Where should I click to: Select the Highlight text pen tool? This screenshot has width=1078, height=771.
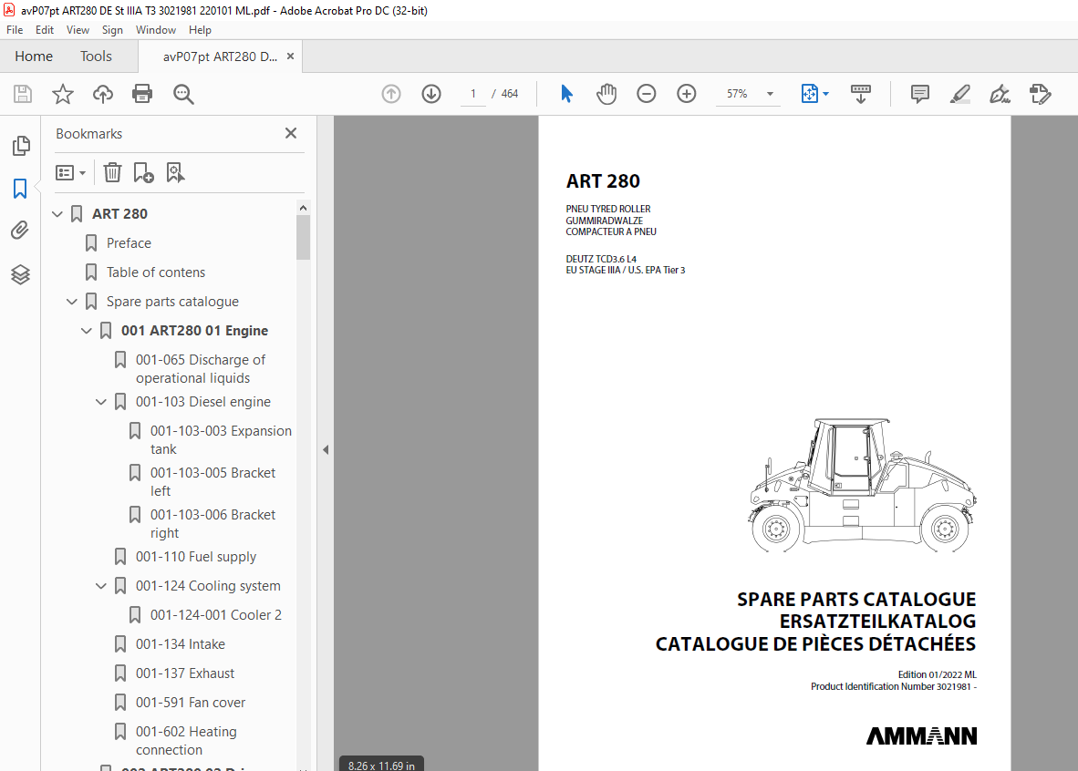coord(959,94)
